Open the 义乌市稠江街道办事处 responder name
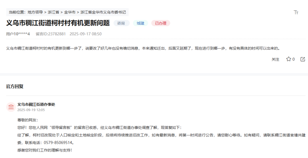308x158 pixels. click(36, 104)
